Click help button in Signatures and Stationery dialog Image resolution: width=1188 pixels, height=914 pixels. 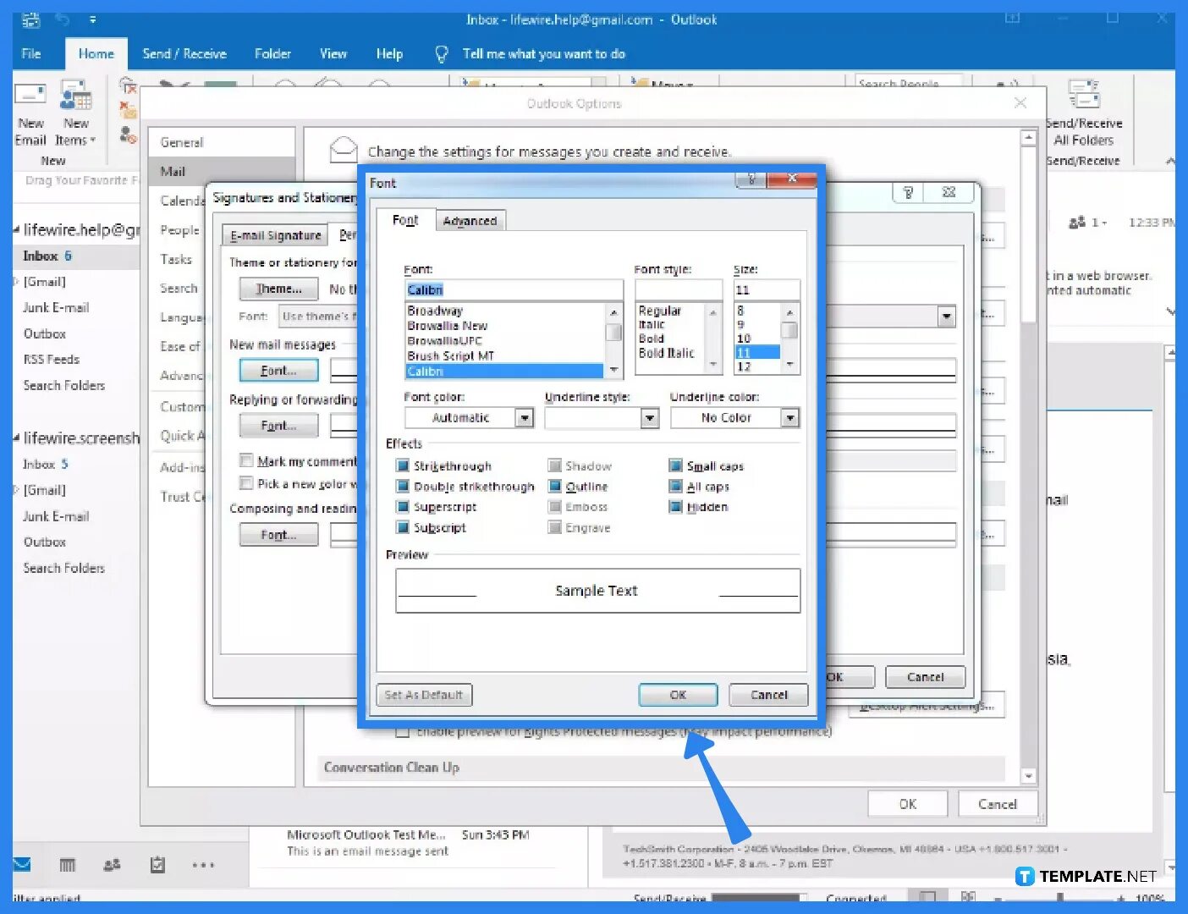pos(908,193)
